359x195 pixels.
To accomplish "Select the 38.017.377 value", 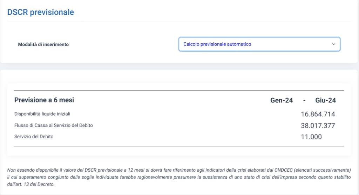I will 318,125.
